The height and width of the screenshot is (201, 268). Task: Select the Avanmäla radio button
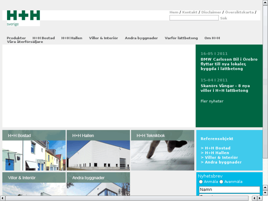(221, 182)
